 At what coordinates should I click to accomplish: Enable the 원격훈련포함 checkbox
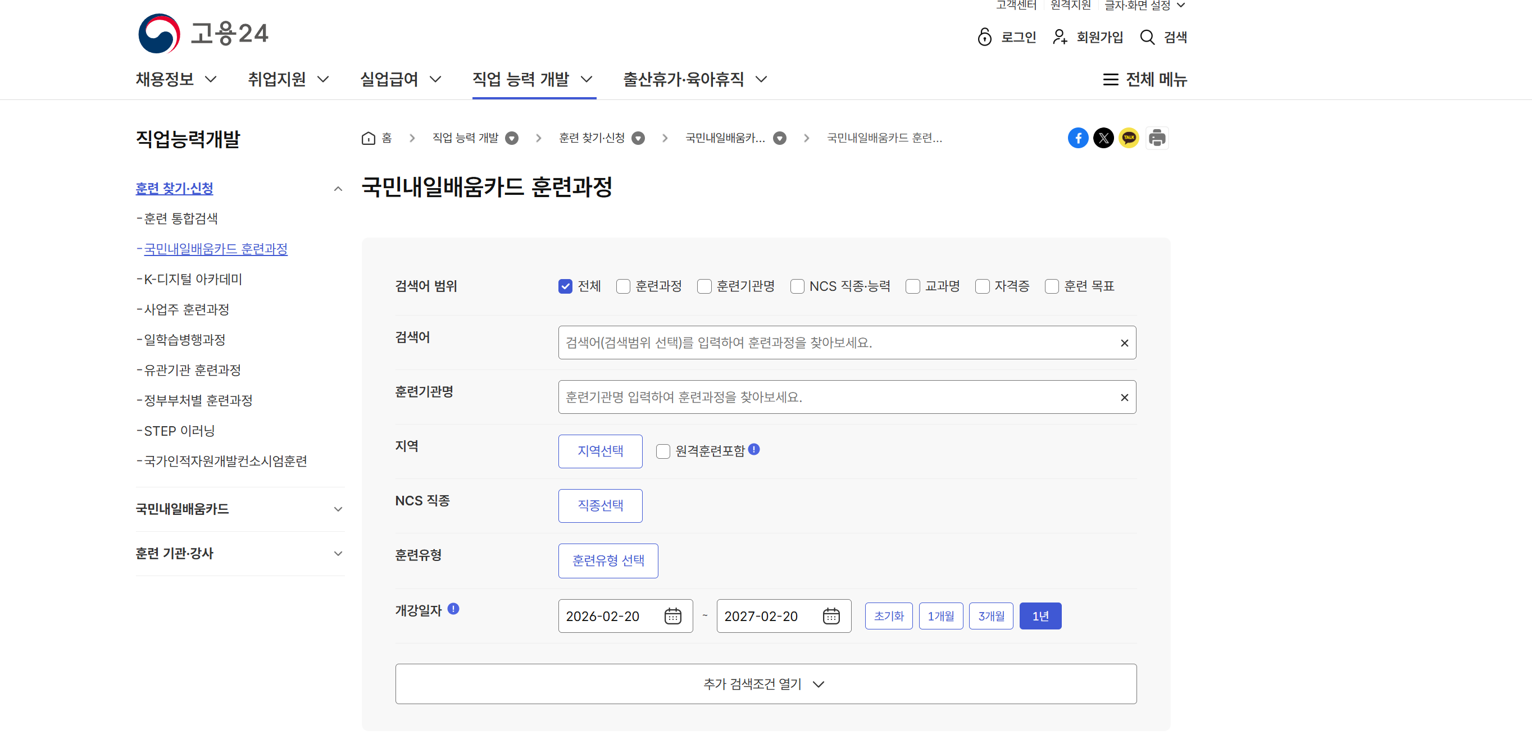point(662,451)
